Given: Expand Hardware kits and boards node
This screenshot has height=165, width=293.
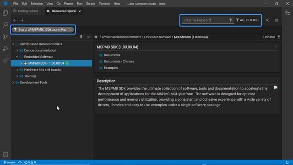Looking at the screenshot, I should [17, 70].
